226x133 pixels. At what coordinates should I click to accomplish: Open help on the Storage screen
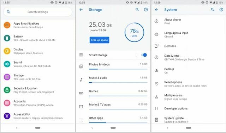pyautogui.click(x=146, y=9)
